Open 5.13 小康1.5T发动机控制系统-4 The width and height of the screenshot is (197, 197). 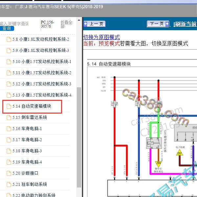click(42, 95)
